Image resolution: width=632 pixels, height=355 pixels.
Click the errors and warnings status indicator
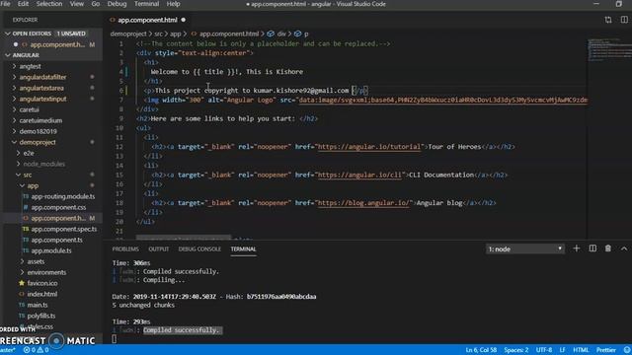[x=37, y=350]
